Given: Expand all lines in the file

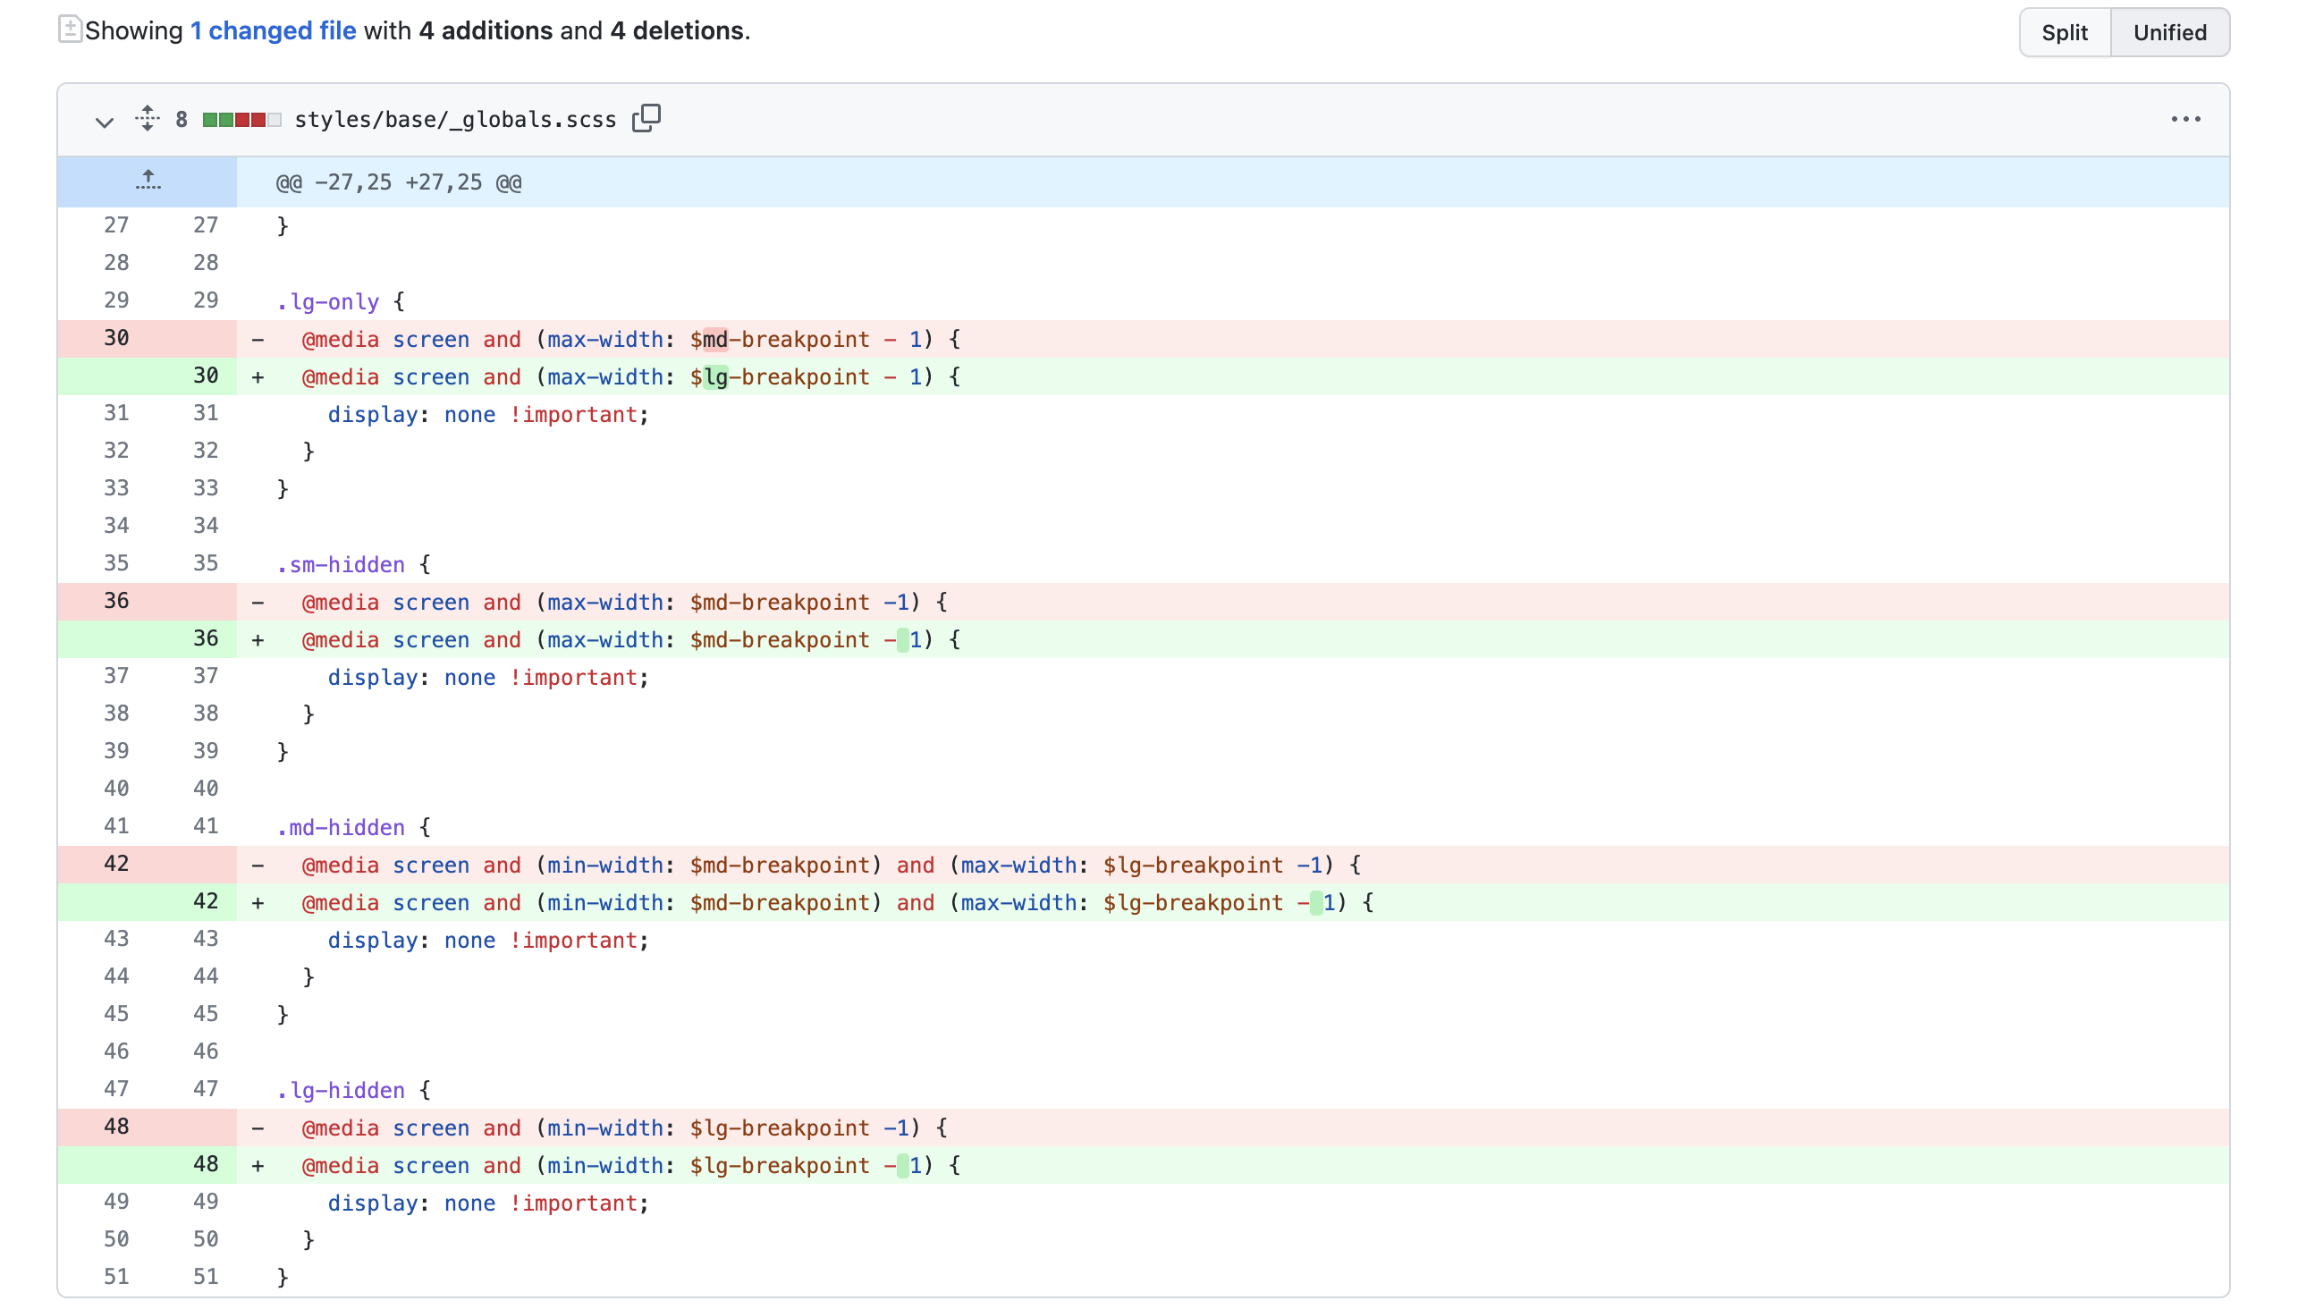Looking at the screenshot, I should pos(148,119).
